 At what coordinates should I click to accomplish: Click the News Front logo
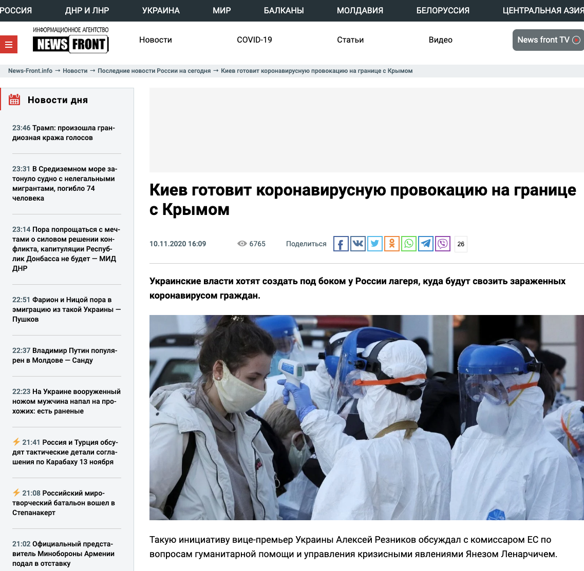pyautogui.click(x=71, y=40)
